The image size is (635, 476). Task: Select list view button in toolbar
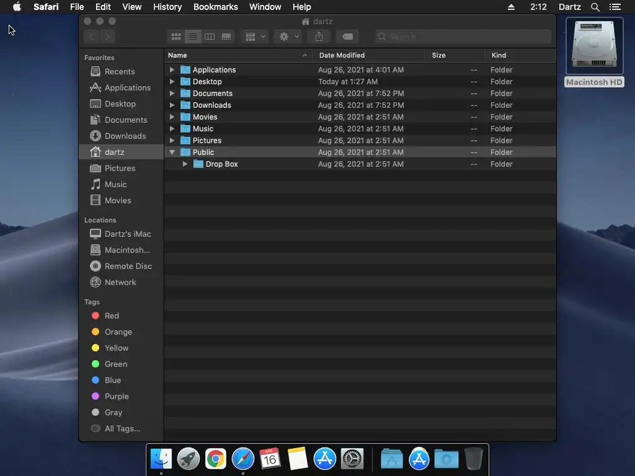[x=193, y=37]
